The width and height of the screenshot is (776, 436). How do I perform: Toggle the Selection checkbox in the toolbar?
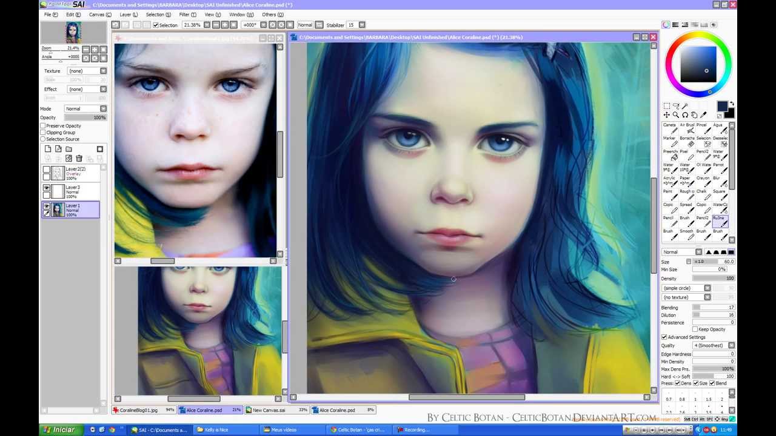(x=156, y=25)
